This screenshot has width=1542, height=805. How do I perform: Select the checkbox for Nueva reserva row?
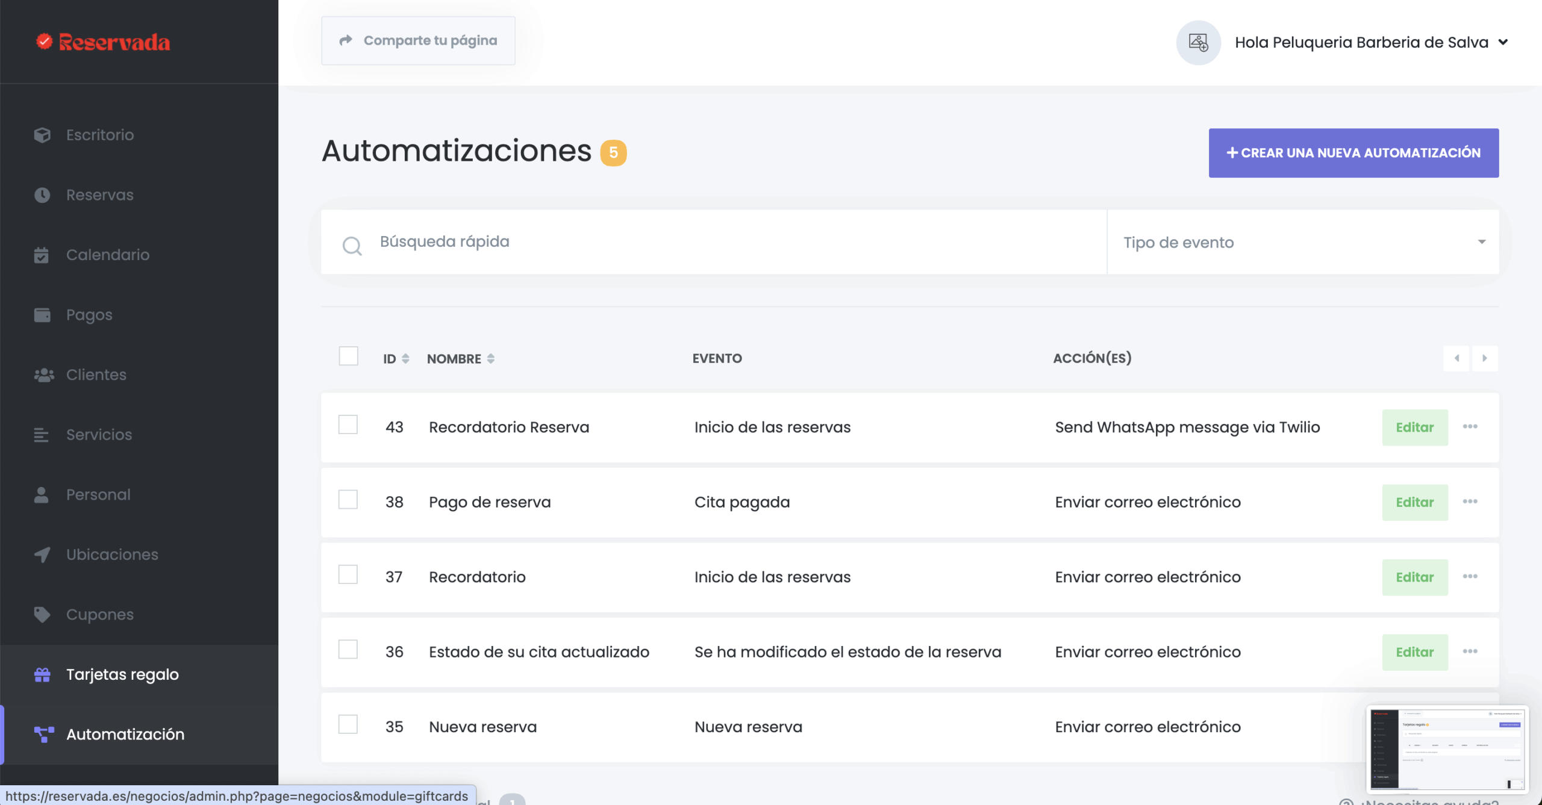[x=348, y=724]
